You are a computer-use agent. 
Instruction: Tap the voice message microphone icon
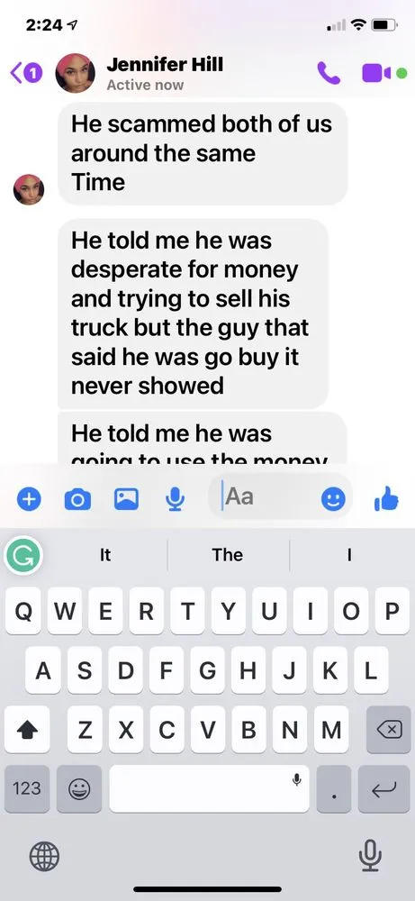tap(175, 499)
